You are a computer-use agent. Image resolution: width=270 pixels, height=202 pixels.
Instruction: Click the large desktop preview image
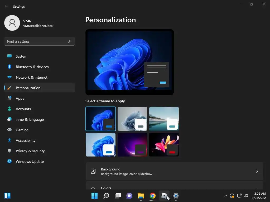129,62
